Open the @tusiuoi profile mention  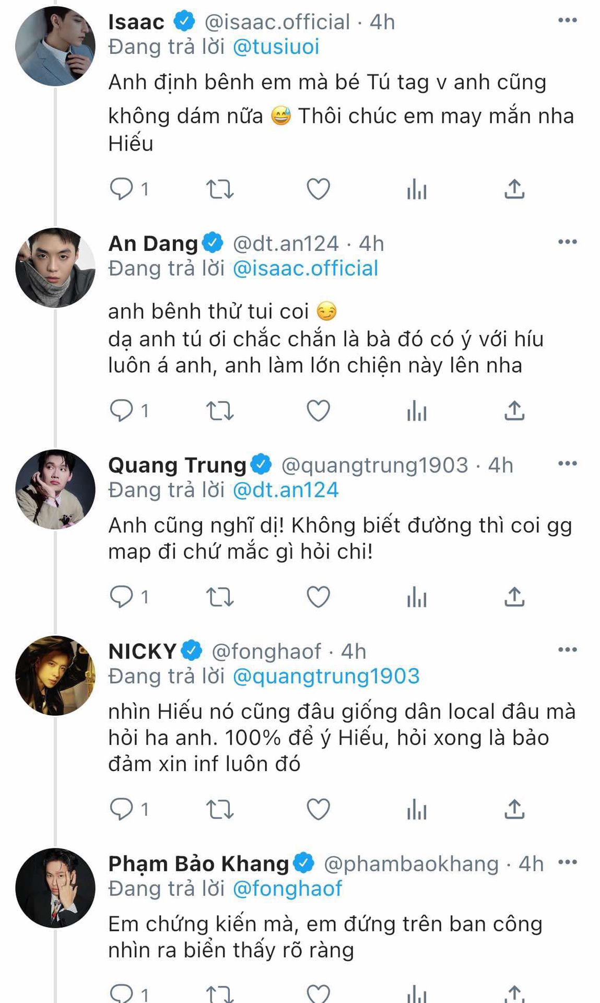tap(276, 47)
